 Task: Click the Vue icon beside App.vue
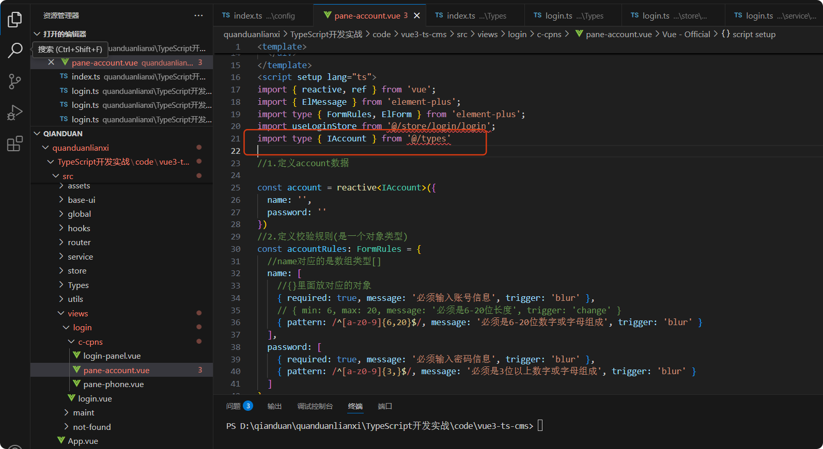tap(61, 441)
